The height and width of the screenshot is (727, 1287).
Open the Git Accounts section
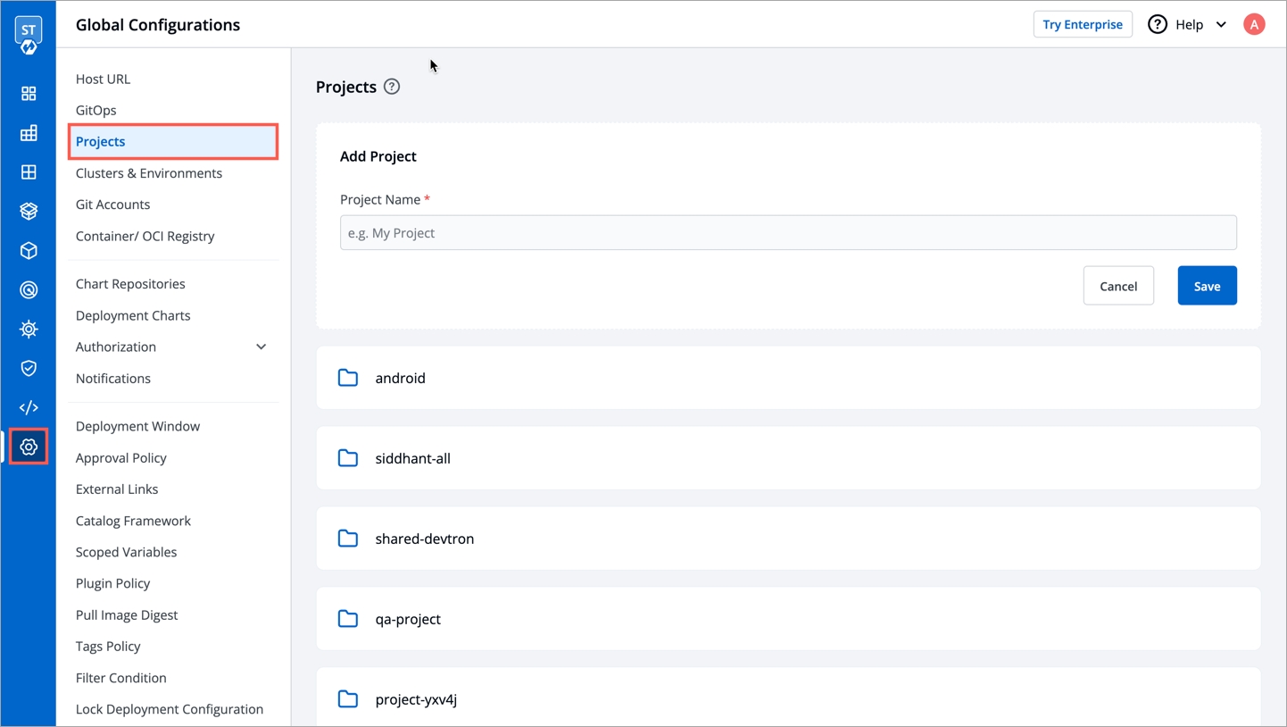(x=112, y=205)
